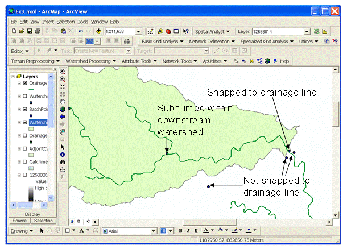The image size is (347, 249).
Task: Select the Identify info tool
Action: pyautogui.click(x=63, y=154)
